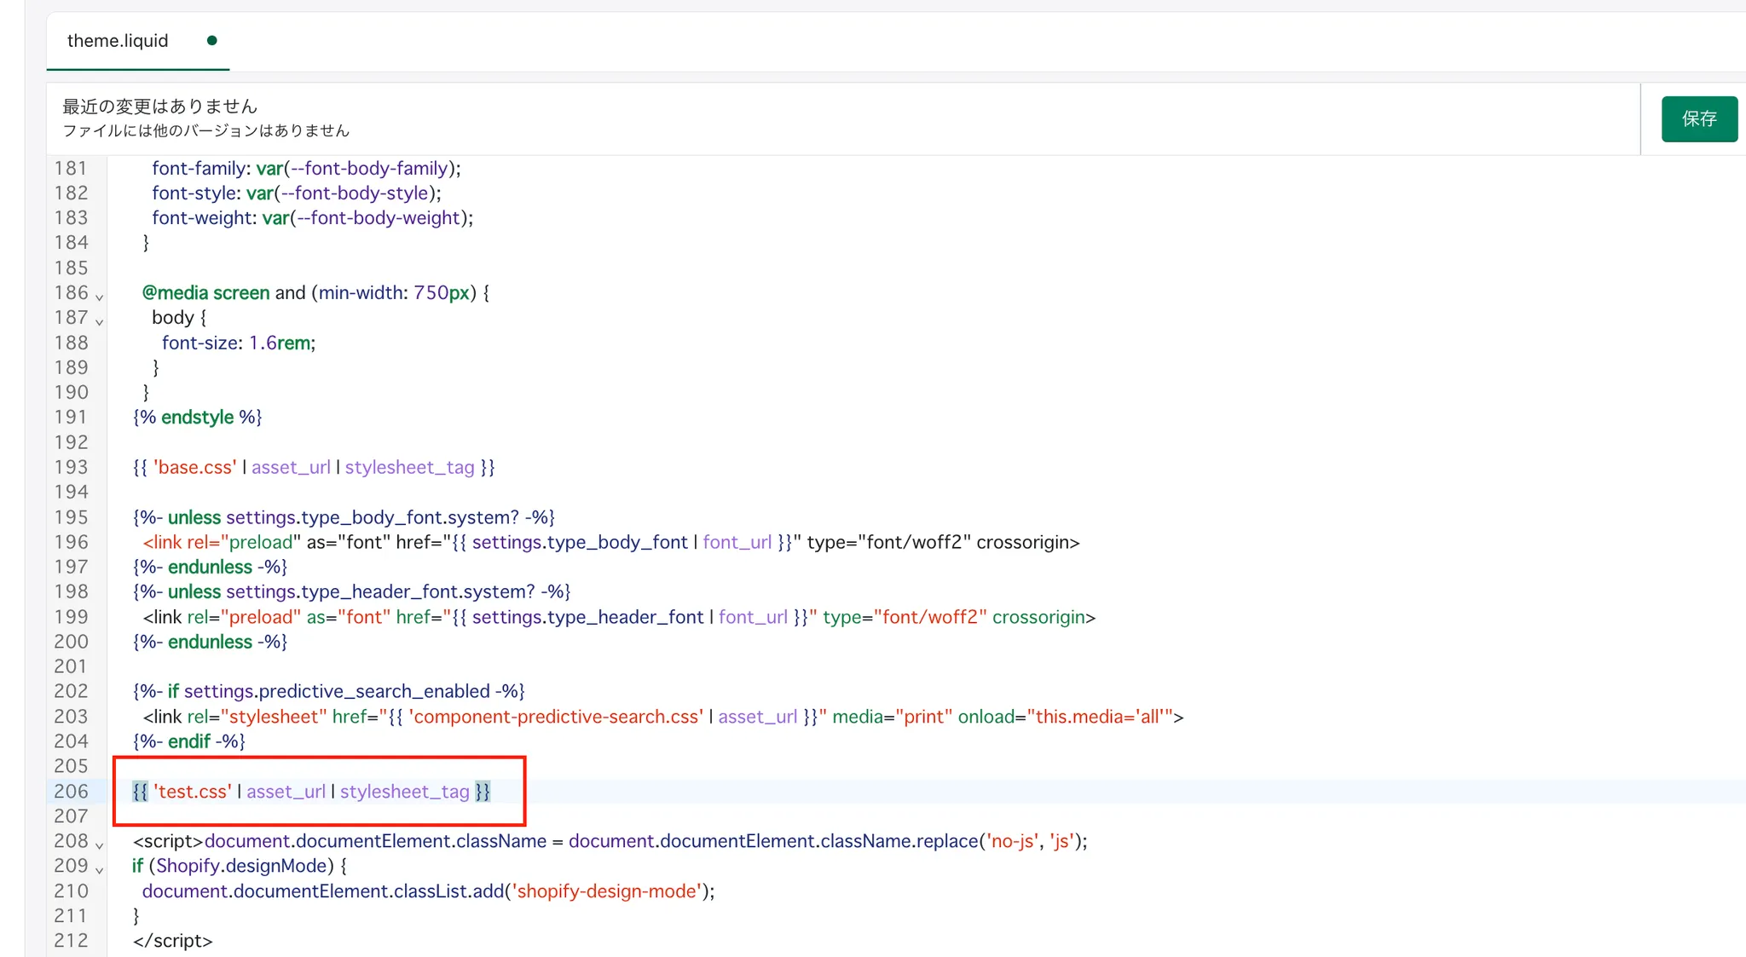The width and height of the screenshot is (1746, 957).
Task: Fold the Shopify.designMode if block at line 209
Action: click(x=99, y=870)
